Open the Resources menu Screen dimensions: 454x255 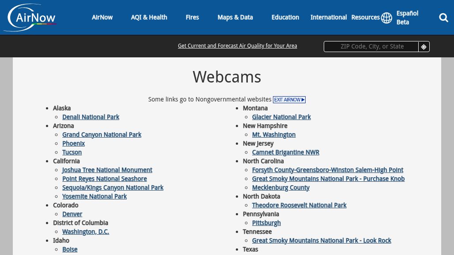coord(365,17)
